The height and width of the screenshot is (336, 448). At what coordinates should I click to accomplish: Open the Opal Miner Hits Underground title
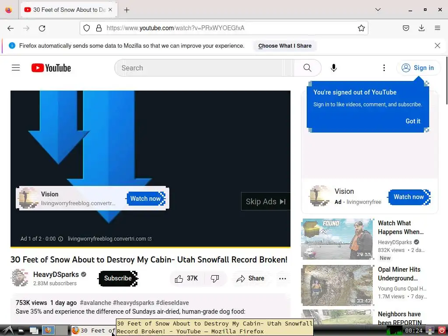pyautogui.click(x=399, y=274)
